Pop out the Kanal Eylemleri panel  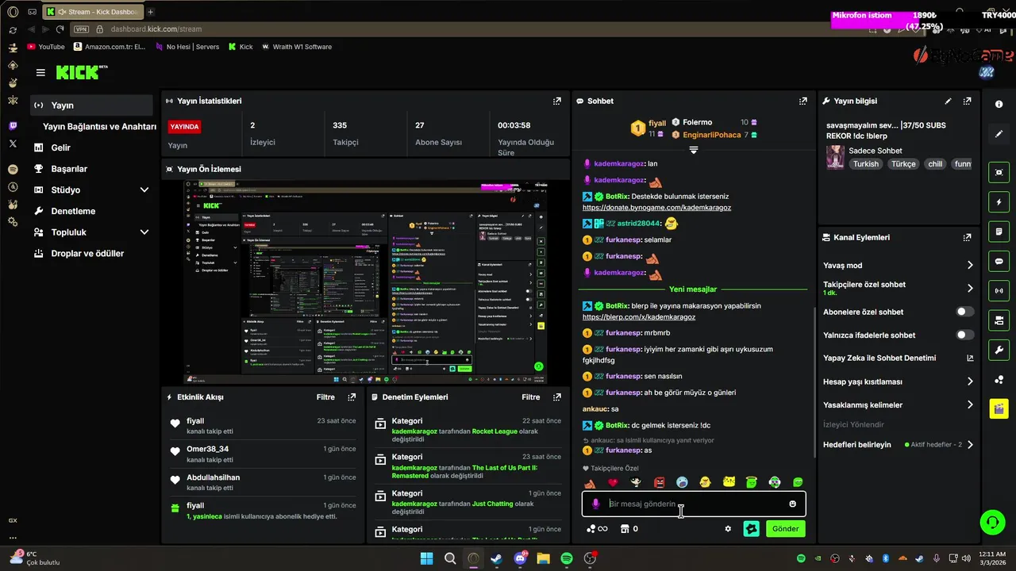click(967, 237)
